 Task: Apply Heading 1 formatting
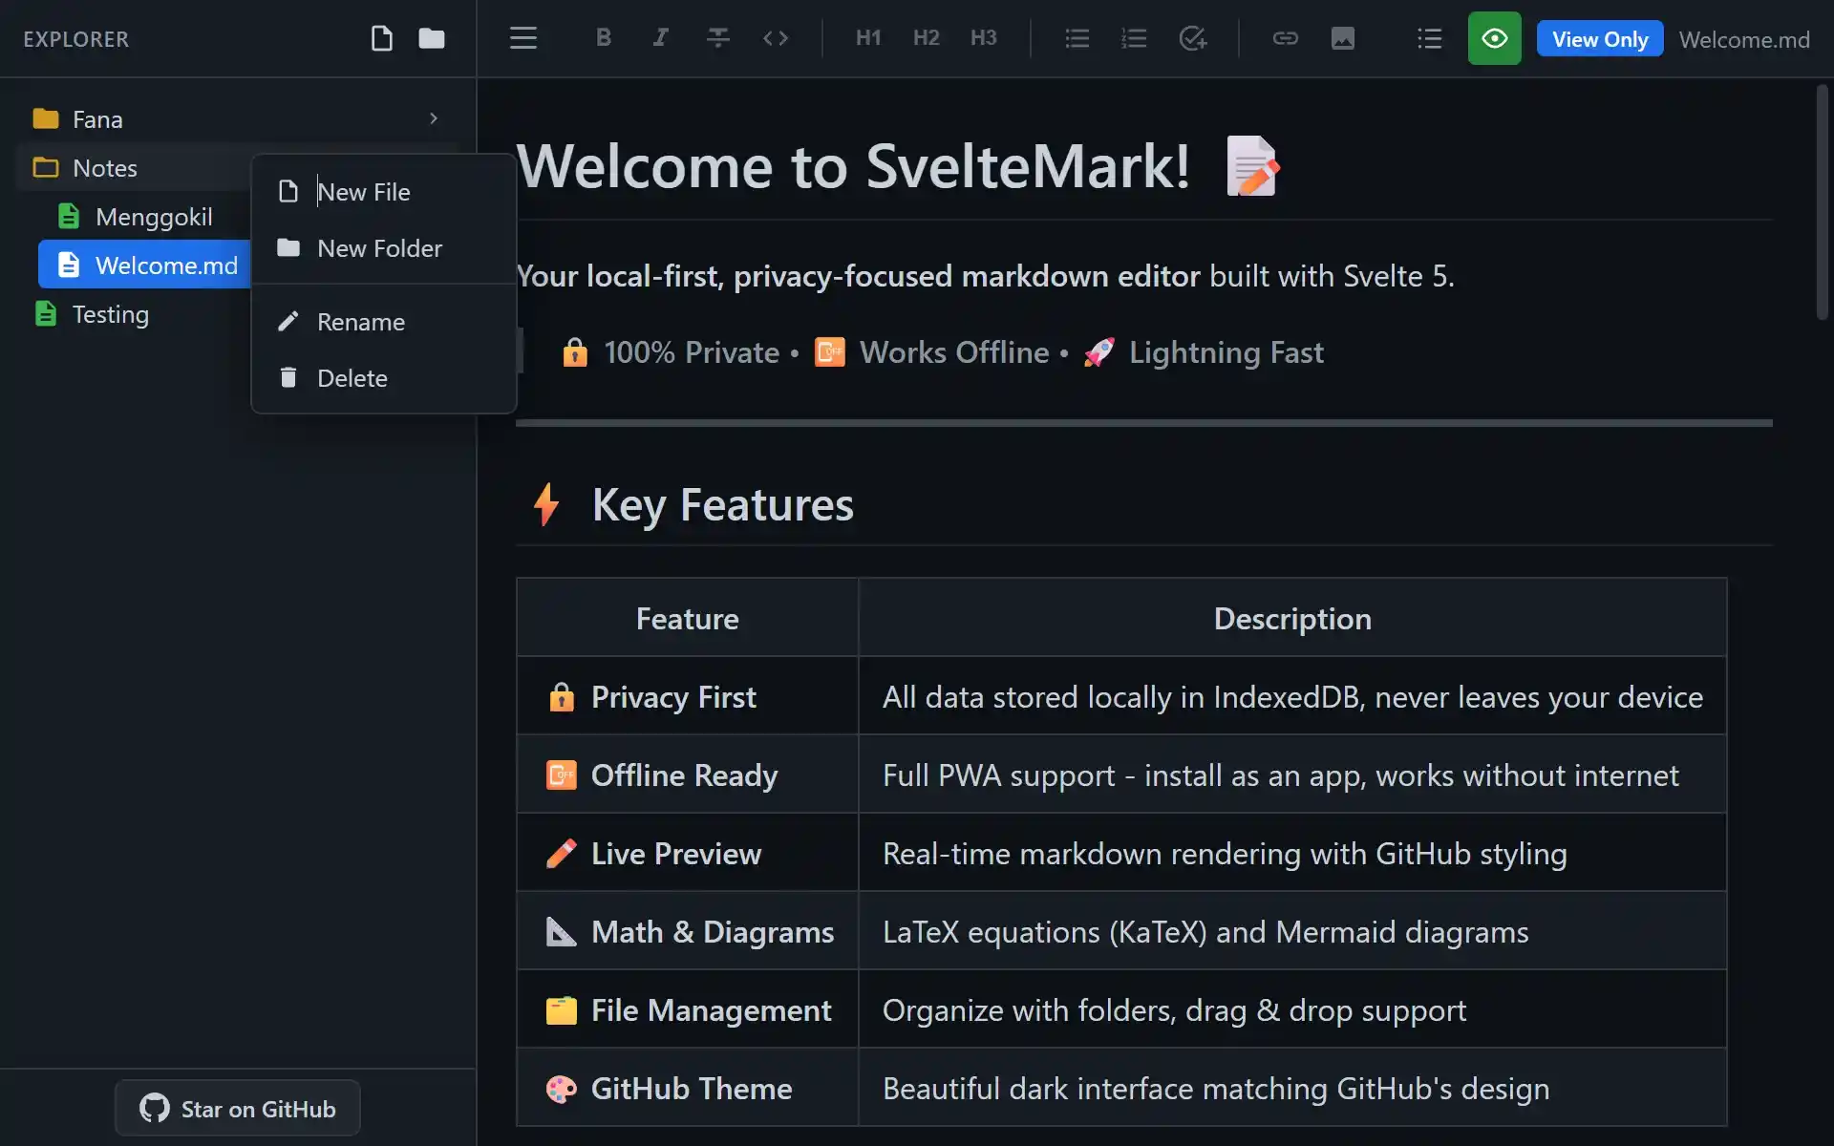(x=867, y=38)
